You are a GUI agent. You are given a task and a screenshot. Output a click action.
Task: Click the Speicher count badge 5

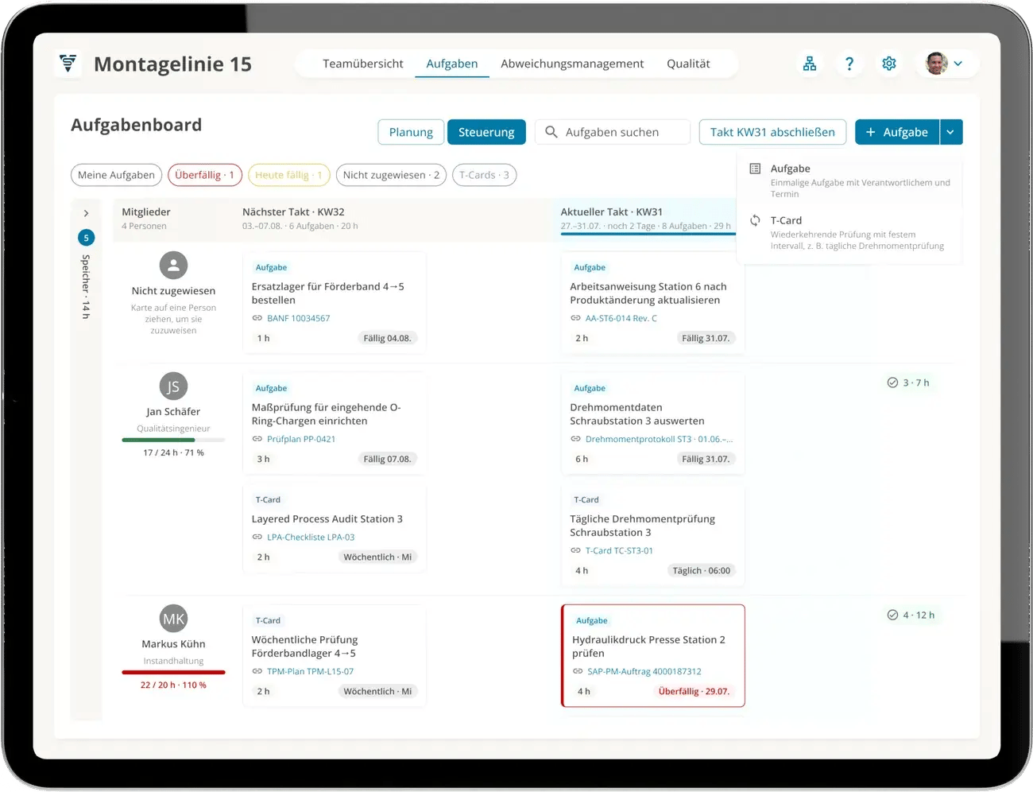tap(87, 238)
